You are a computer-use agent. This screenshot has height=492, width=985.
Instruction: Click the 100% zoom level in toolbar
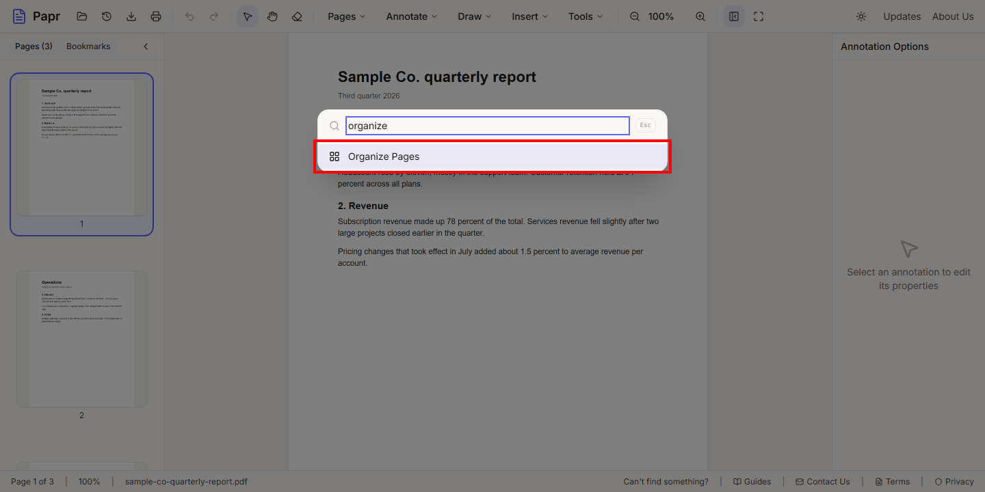pos(661,16)
